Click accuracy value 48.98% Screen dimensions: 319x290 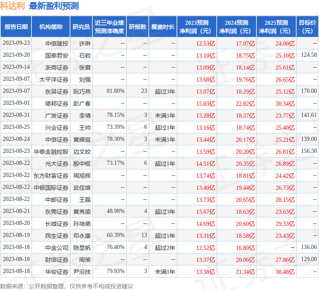click(x=116, y=211)
